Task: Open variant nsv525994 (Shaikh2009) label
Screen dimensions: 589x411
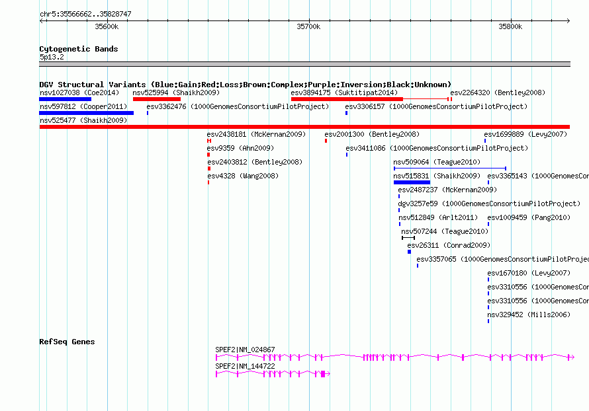Action: [x=176, y=93]
